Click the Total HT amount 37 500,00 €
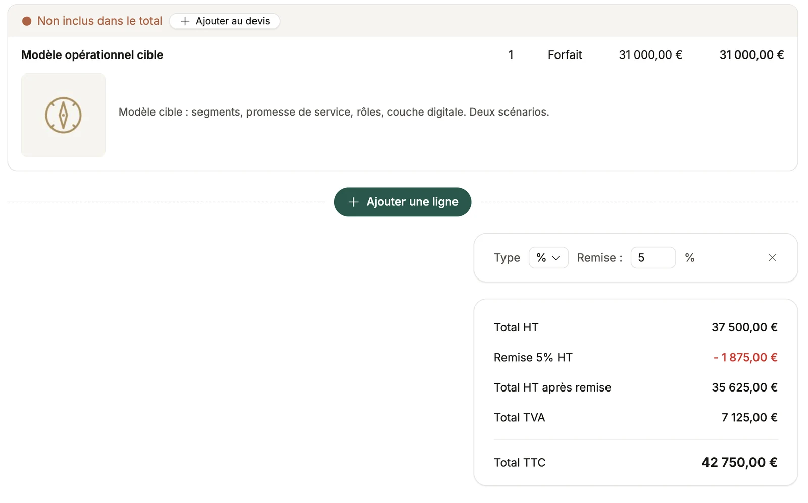 (744, 327)
